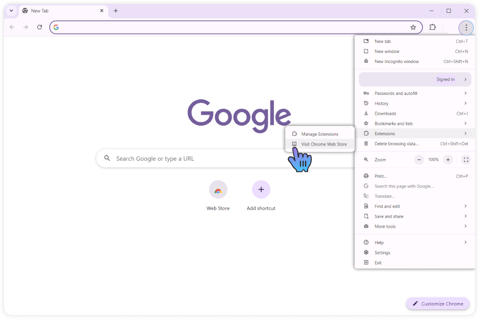The image size is (479, 319).
Task: Toggle fullscreen mode icon next to zoom
Action: click(465, 160)
